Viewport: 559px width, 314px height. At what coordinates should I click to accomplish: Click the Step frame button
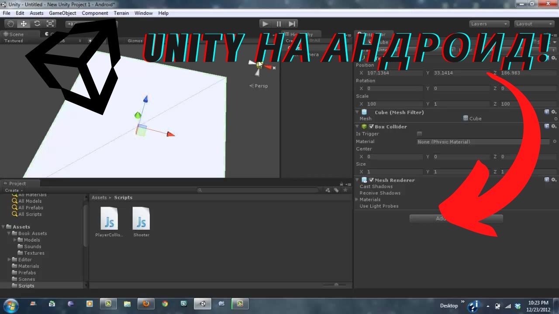tap(292, 24)
